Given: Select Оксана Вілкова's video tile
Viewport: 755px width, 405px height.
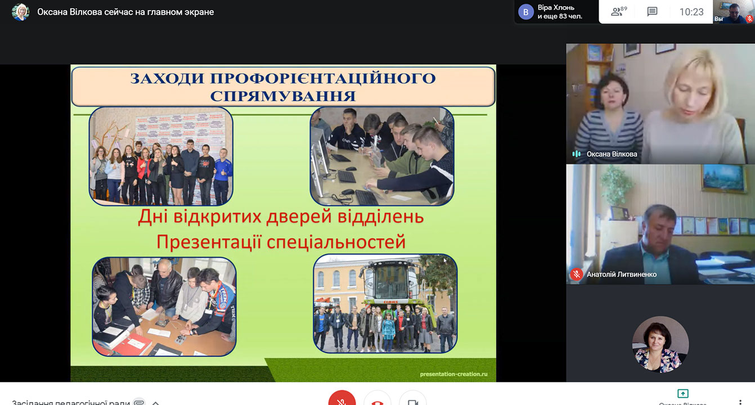Looking at the screenshot, I should pos(660,104).
